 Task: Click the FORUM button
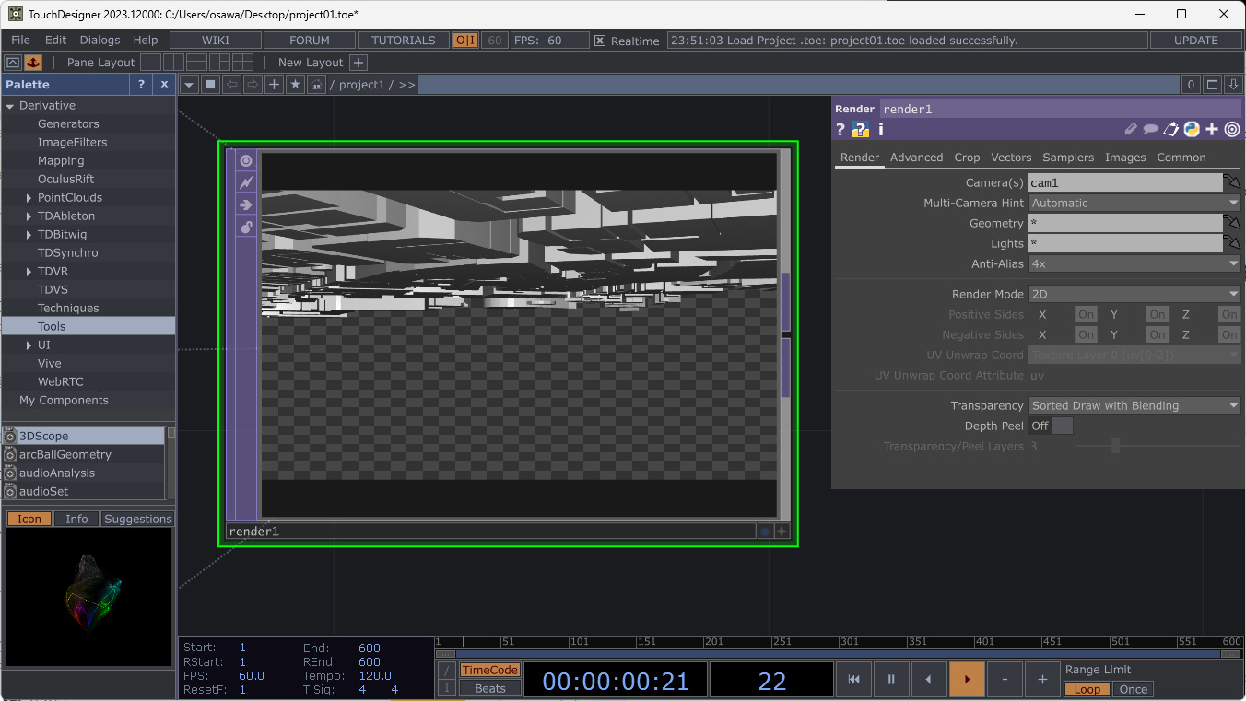click(310, 40)
